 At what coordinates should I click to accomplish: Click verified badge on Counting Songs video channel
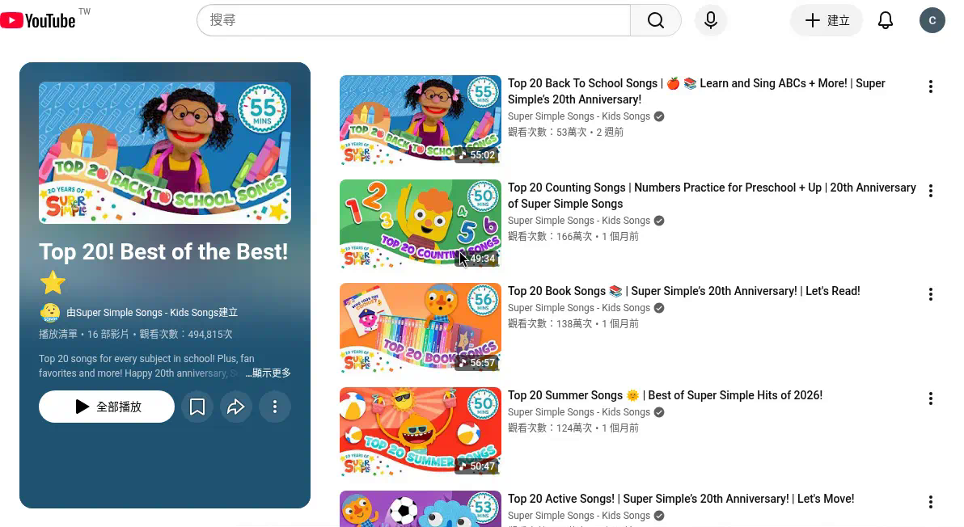pyautogui.click(x=659, y=221)
